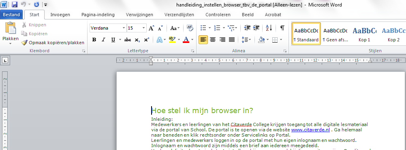This screenshot has height=150, width=406.
Task: Open highlight color dropdown arrow
Action: tap(179, 40)
